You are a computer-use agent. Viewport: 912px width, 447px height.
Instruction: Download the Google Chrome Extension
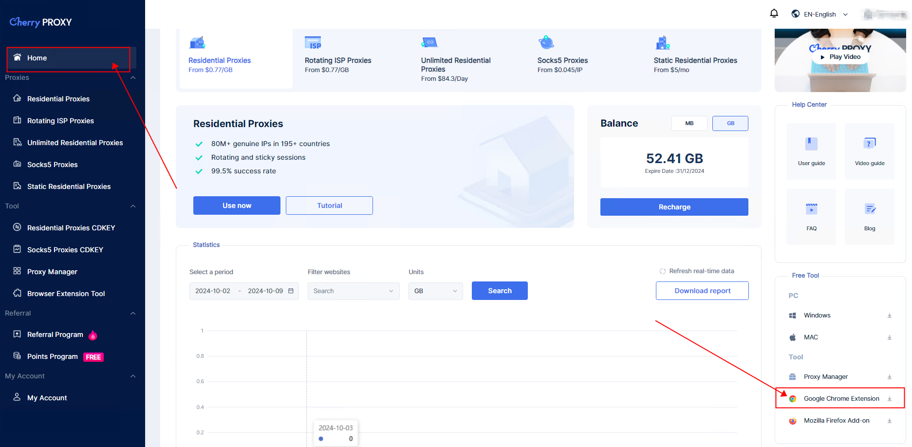click(889, 399)
